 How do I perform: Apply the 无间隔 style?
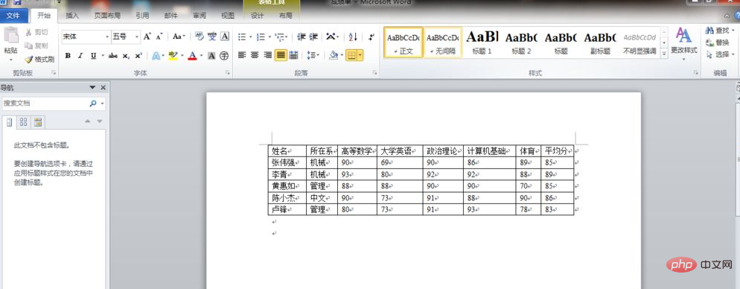[443, 42]
